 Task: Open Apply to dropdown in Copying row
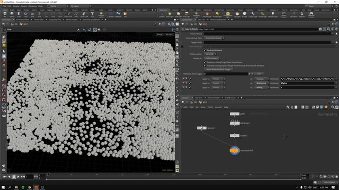(x=218, y=79)
